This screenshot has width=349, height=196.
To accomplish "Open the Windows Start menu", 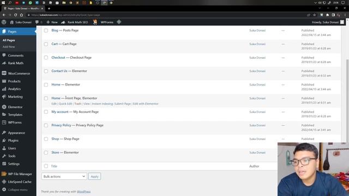I will [3, 3].
